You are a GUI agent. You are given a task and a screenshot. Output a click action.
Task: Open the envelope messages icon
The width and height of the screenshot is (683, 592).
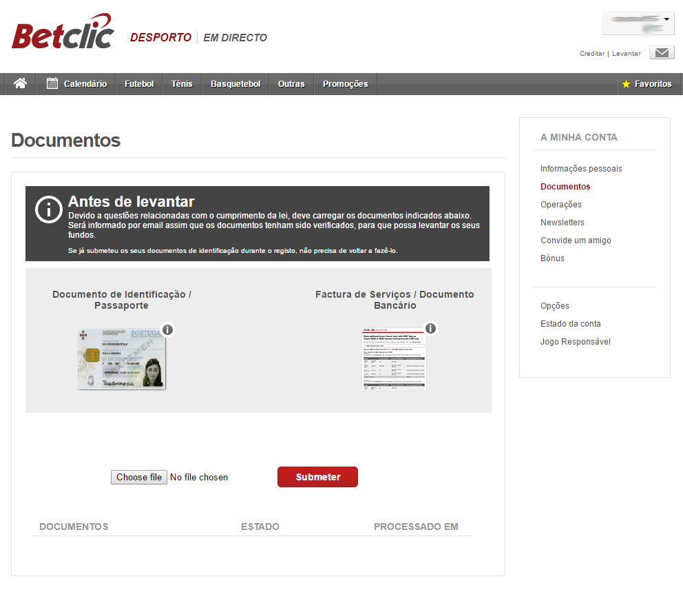tap(661, 53)
